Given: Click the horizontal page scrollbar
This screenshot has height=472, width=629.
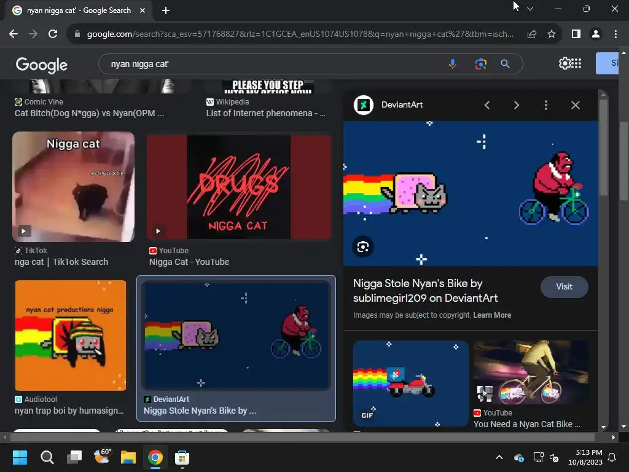Looking at the screenshot, I should pyautogui.click(x=301, y=437).
